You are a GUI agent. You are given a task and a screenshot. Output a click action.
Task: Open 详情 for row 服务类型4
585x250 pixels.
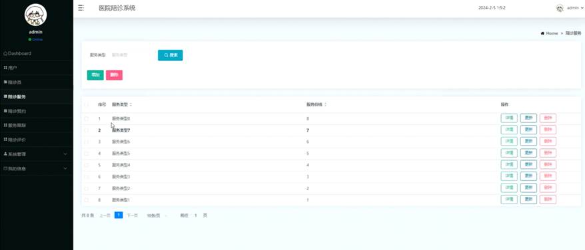coord(509,165)
